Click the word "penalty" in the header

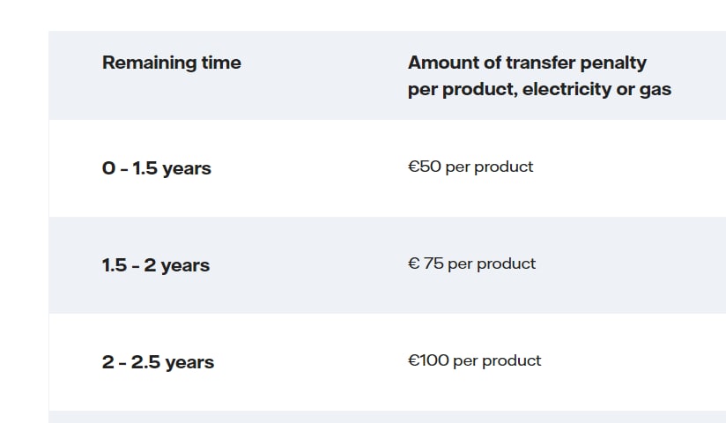[x=613, y=63]
